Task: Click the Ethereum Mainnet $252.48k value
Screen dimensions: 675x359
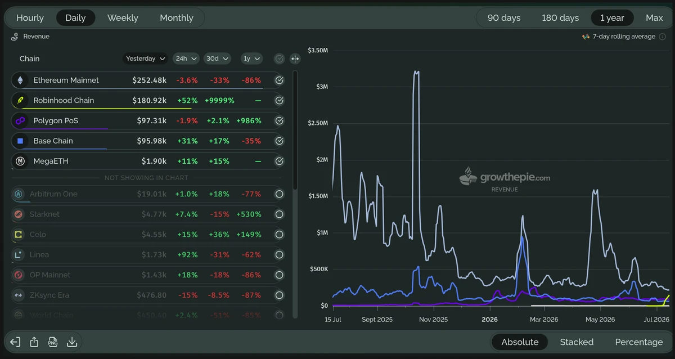Action: click(x=150, y=80)
